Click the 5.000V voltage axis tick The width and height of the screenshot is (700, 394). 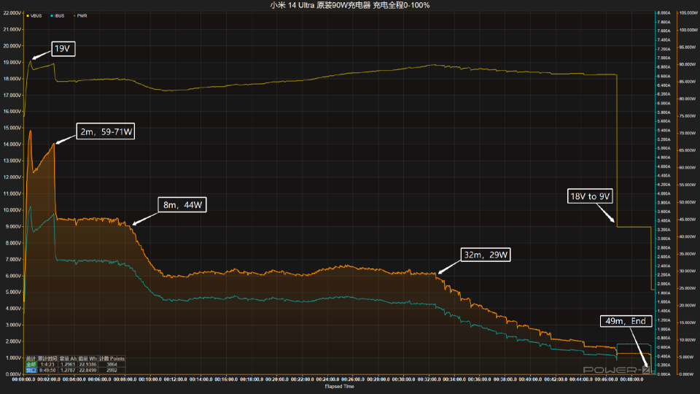pos(13,292)
